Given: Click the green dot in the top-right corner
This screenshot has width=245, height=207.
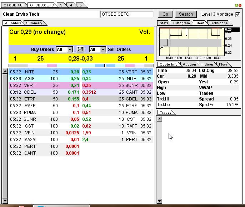Looking at the screenshot, I should [x=236, y=5].
